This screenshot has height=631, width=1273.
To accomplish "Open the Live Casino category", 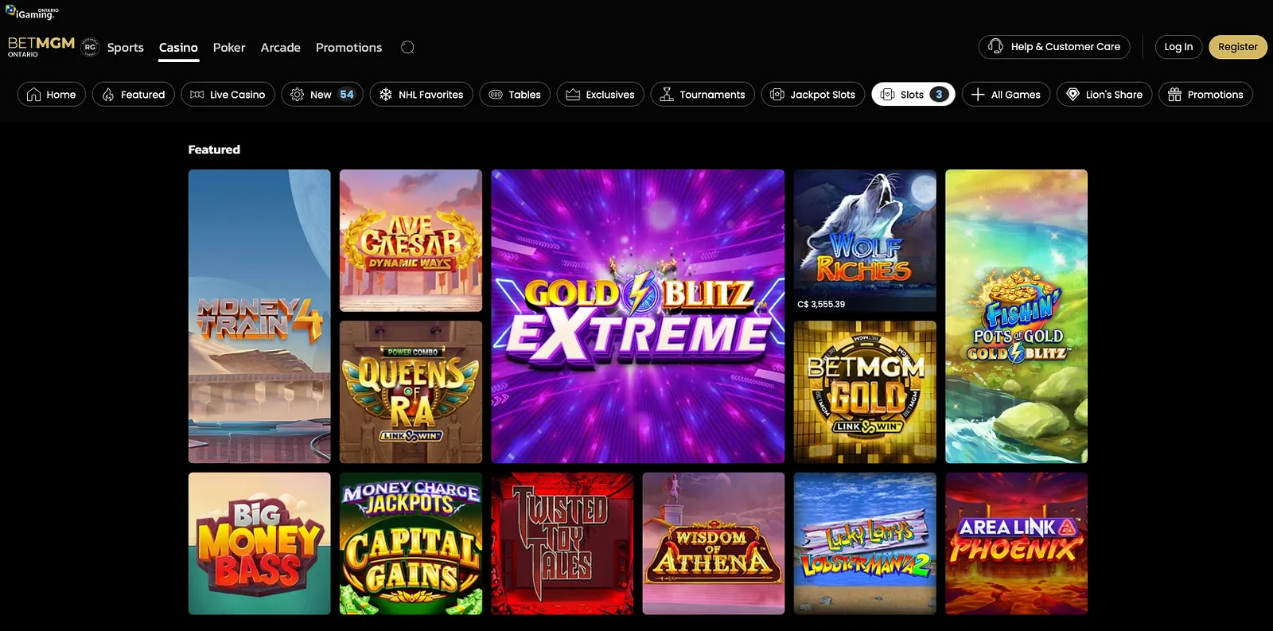I will 228,95.
